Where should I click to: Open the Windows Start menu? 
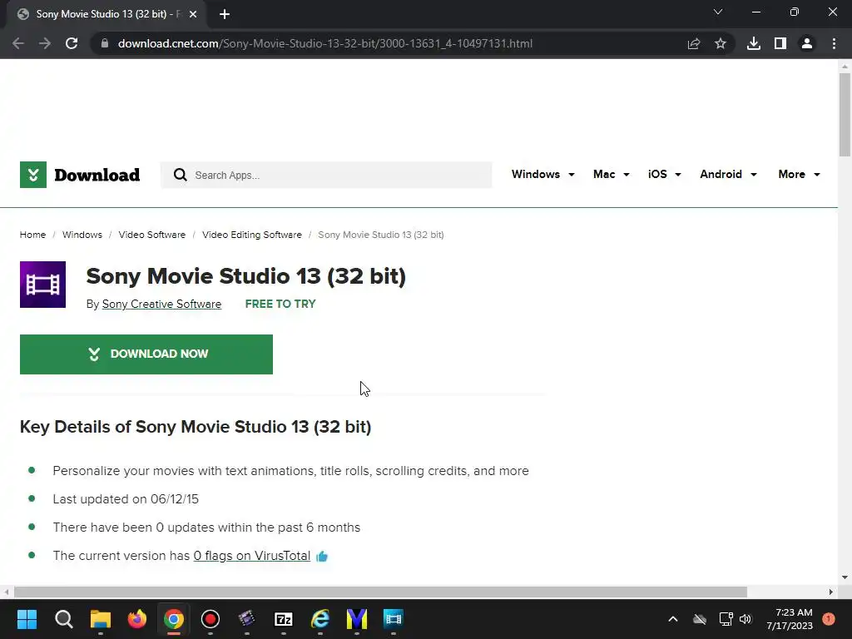point(27,619)
